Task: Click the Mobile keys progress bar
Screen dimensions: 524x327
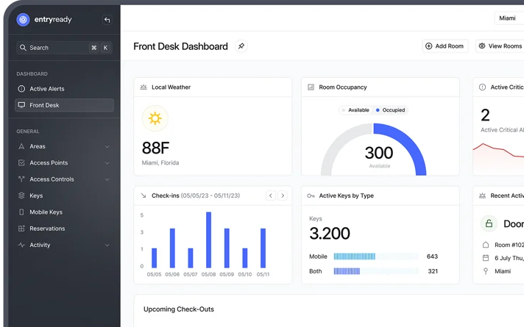Action: [x=375, y=256]
